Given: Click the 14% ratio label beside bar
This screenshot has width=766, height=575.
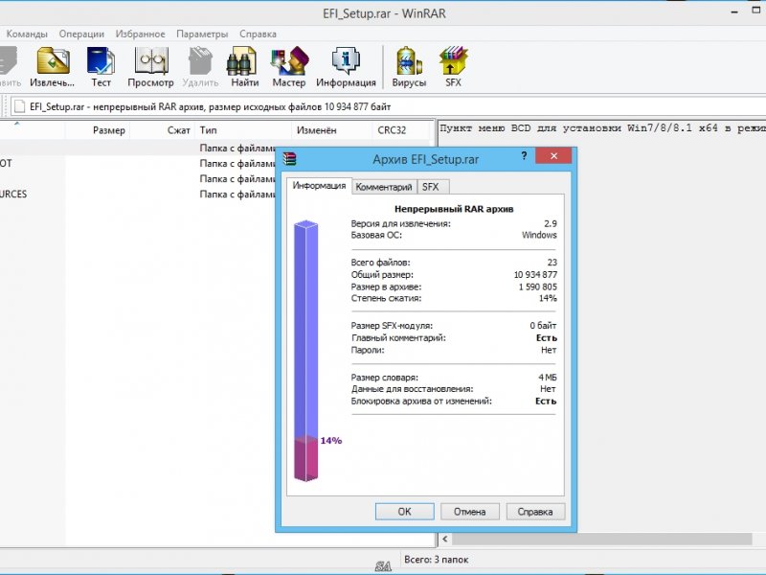Looking at the screenshot, I should [x=331, y=441].
